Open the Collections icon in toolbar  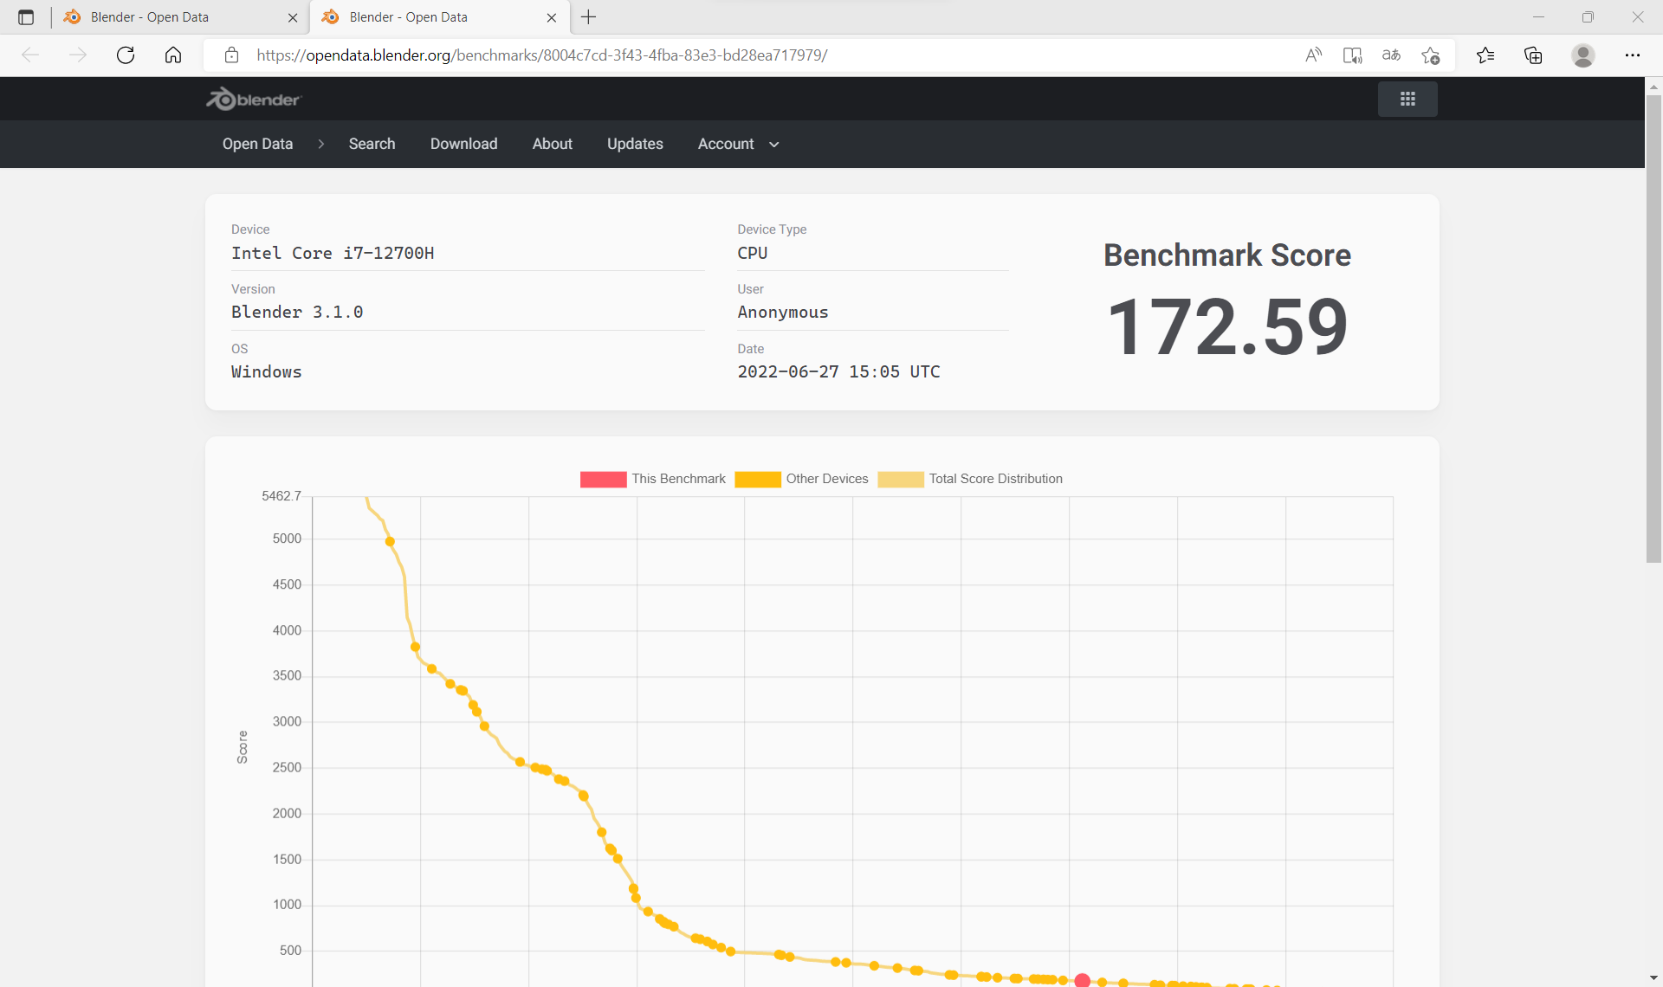click(1533, 55)
